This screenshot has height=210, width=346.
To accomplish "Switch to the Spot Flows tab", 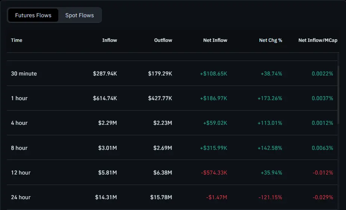I will [x=80, y=15].
